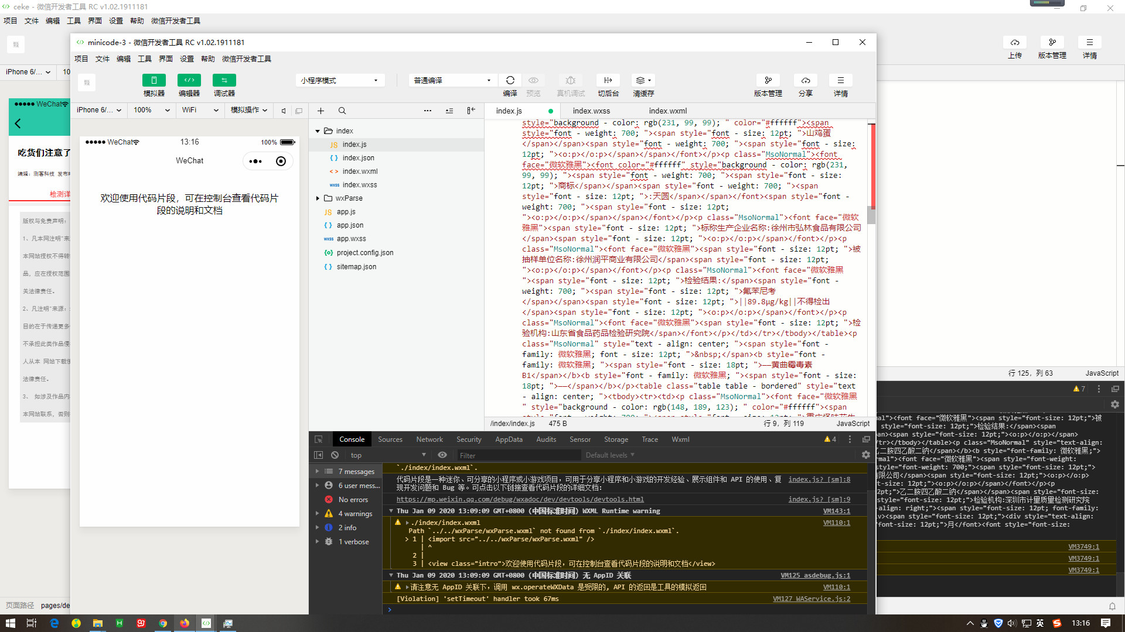Open 版本管理 version control in inner toolbar
Screen dimensions: 1125x632
[768, 80]
